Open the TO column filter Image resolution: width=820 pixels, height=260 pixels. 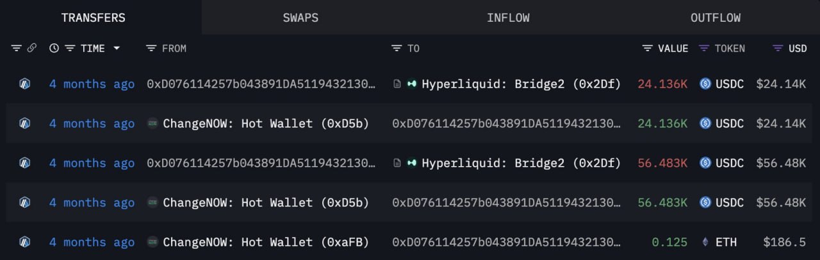tap(397, 49)
